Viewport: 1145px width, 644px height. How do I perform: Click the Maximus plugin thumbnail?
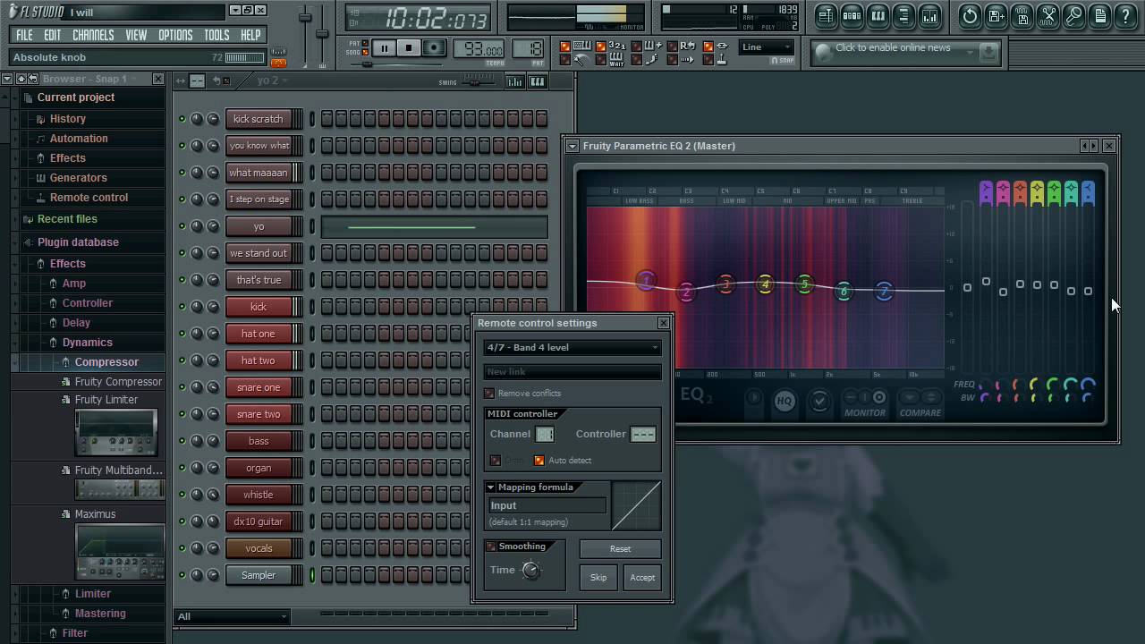coord(120,553)
